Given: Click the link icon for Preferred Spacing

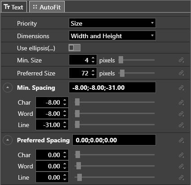Looking at the screenshot, I should [181, 140].
